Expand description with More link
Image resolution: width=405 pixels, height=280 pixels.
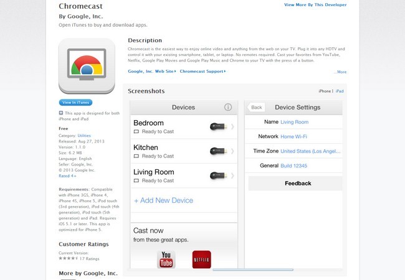[x=340, y=72]
